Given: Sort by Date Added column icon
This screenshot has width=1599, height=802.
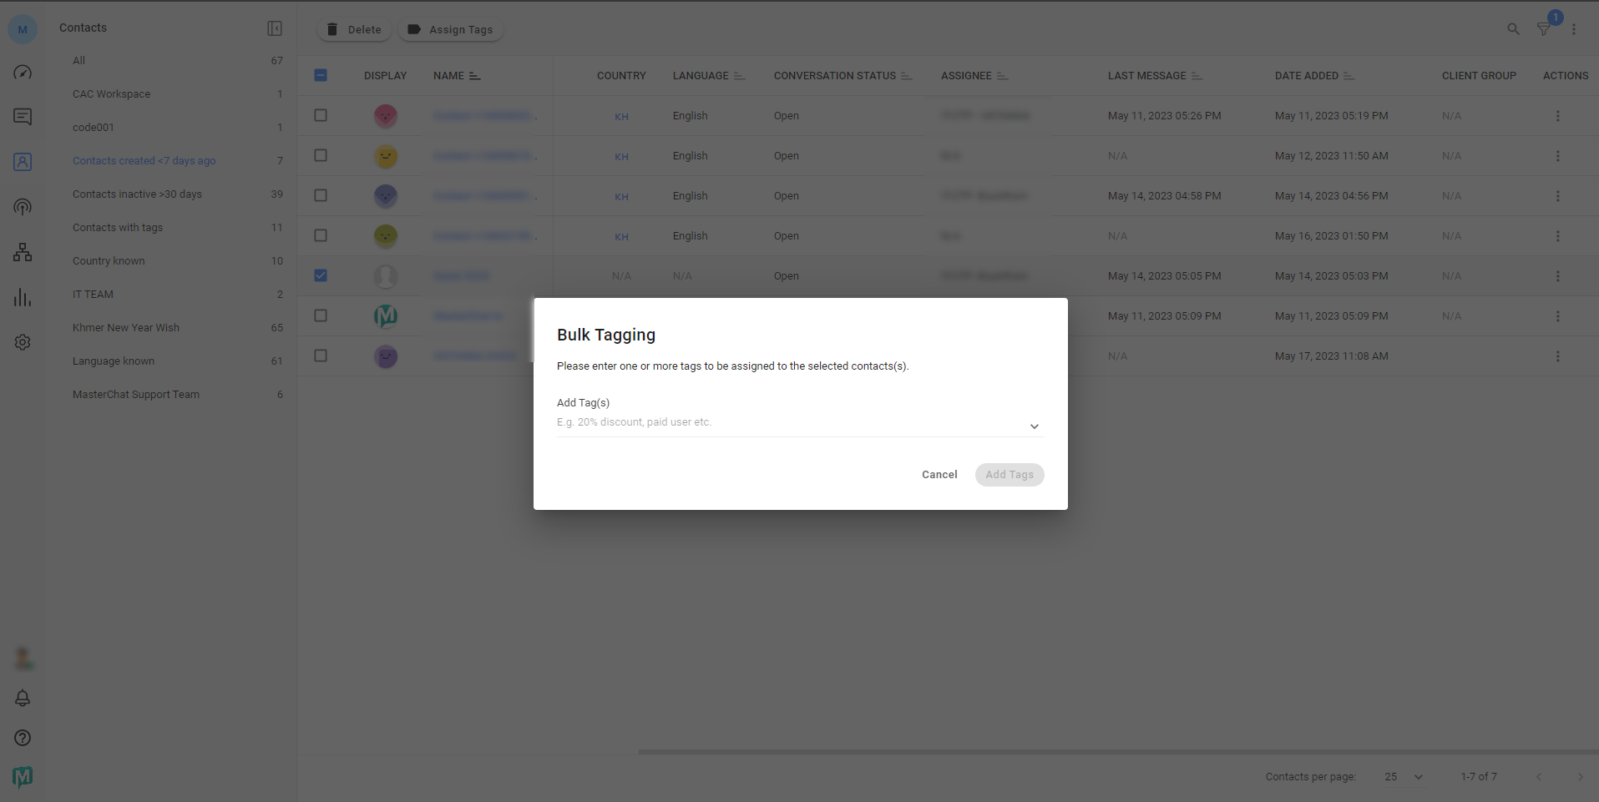Looking at the screenshot, I should [x=1349, y=76].
